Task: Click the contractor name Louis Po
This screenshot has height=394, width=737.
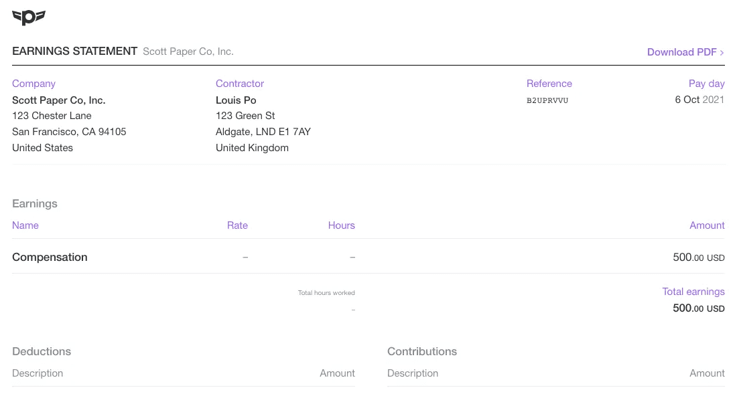Action: (236, 100)
